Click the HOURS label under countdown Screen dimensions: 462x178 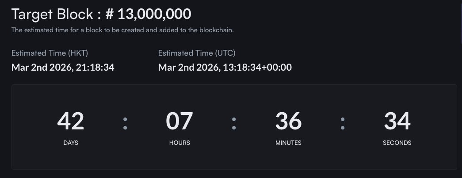pyautogui.click(x=179, y=143)
